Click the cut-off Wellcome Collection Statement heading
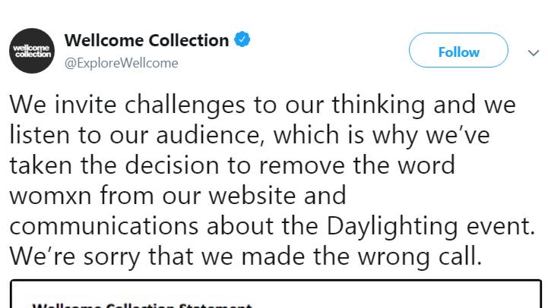 [x=141, y=305]
